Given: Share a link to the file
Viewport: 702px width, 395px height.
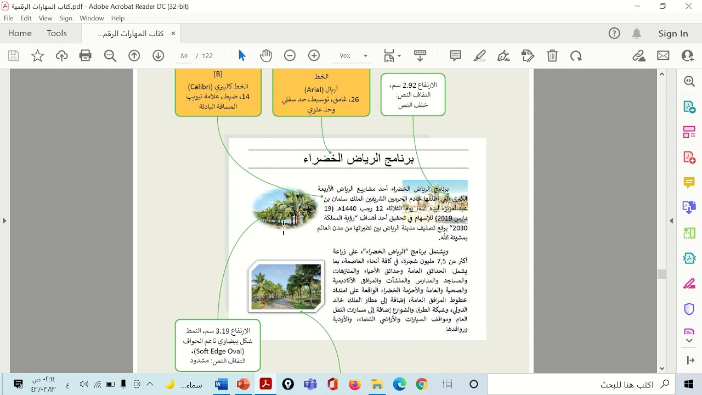Looking at the screenshot, I should 638,55.
